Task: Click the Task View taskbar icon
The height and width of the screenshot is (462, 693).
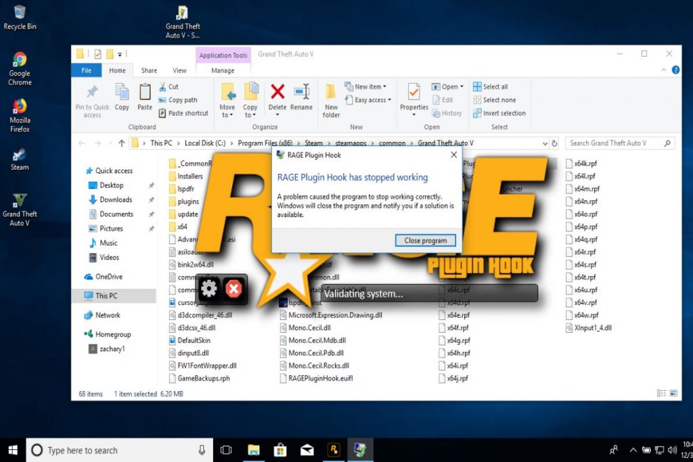Action: (226, 450)
